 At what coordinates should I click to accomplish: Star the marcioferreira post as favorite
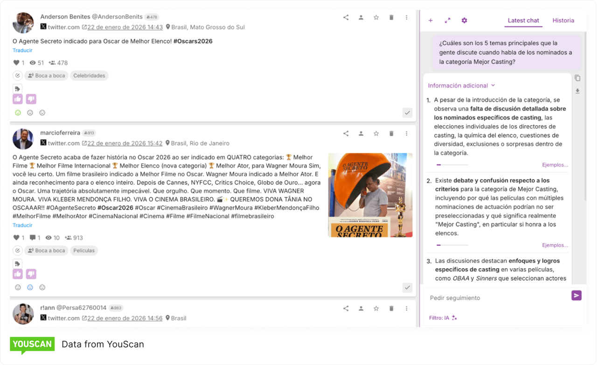click(x=376, y=134)
